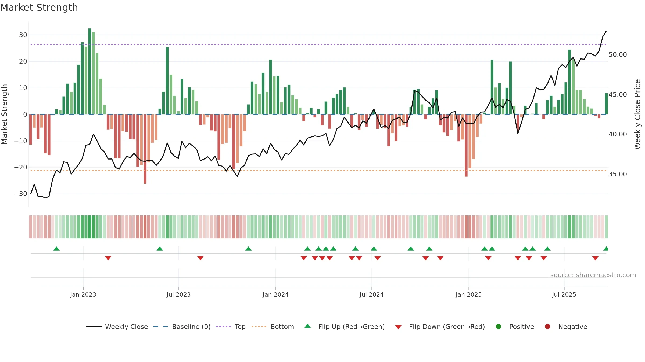Click the red Flip Down legend triangle icon
Screen dimensions: 645x362
pyautogui.click(x=398, y=327)
